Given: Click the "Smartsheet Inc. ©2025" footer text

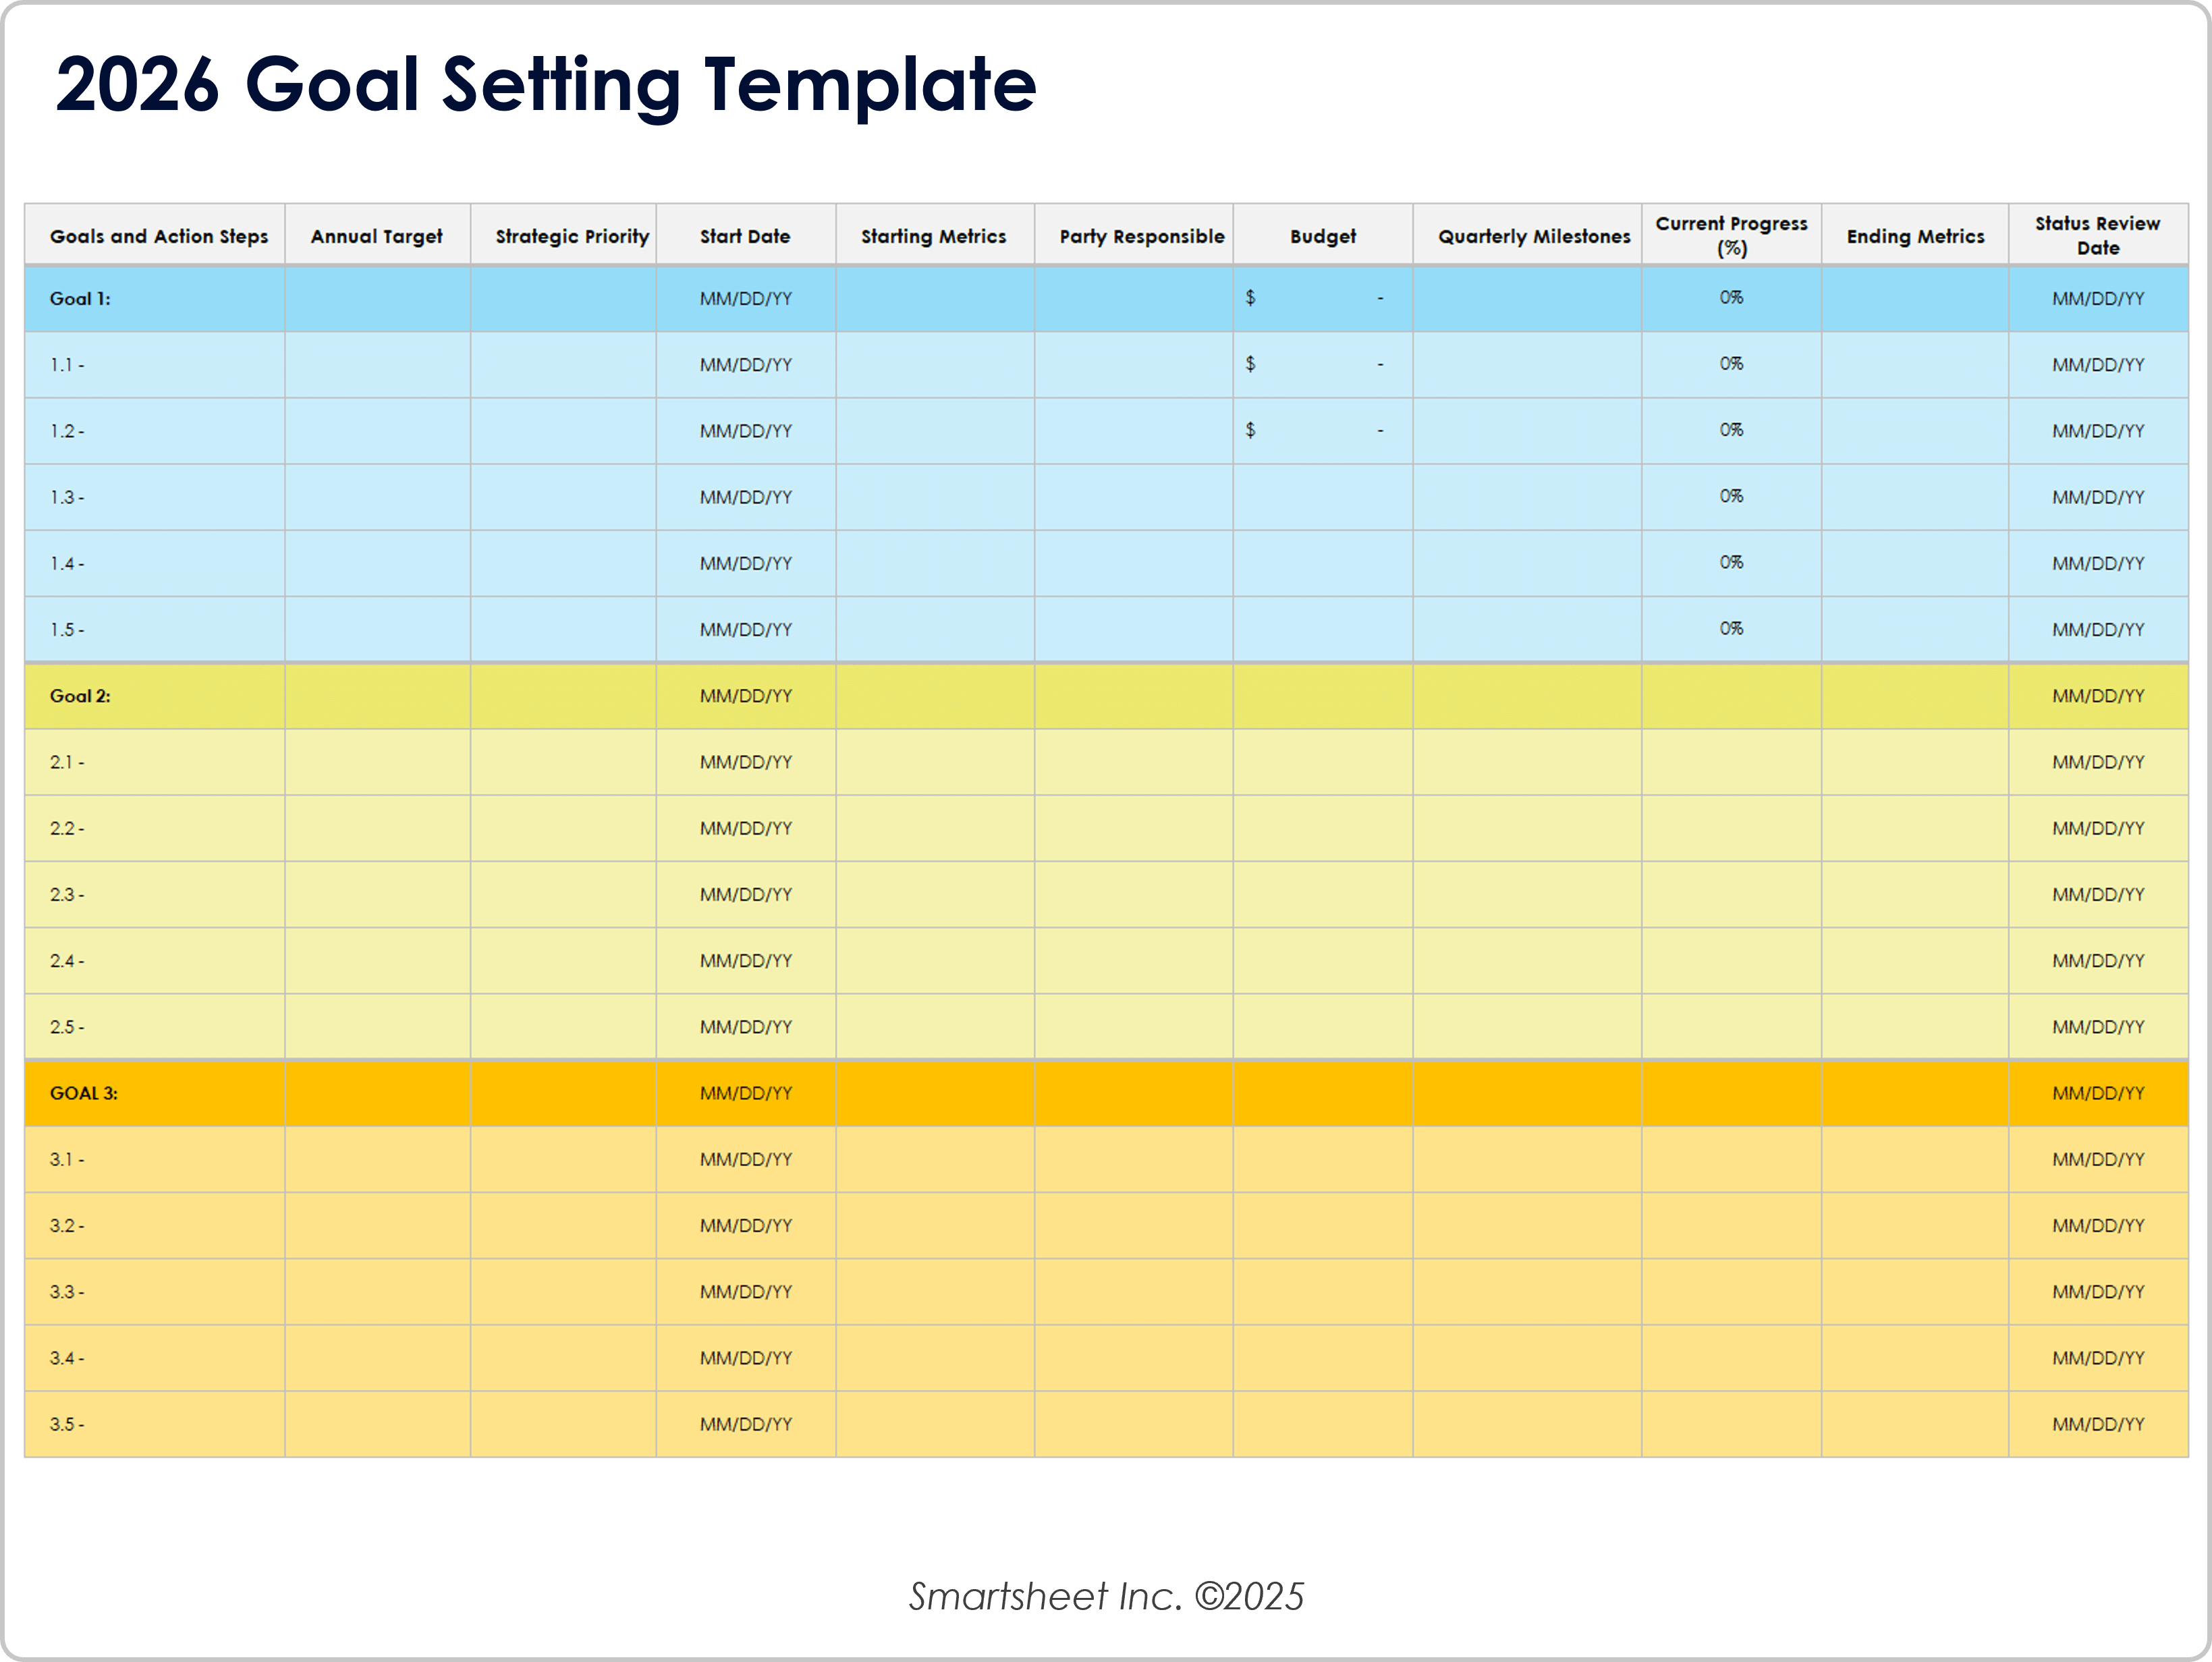Looking at the screenshot, I should pyautogui.click(x=1106, y=1597).
